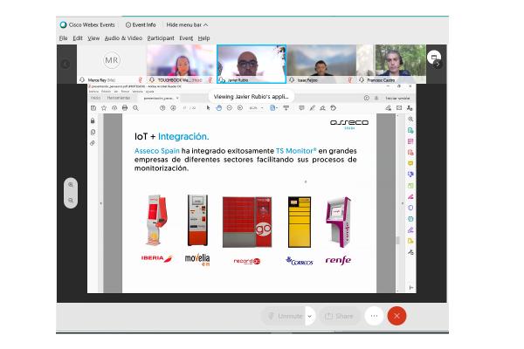Click the page number field in Acrobat
The image size is (524, 349).
[x=184, y=108]
